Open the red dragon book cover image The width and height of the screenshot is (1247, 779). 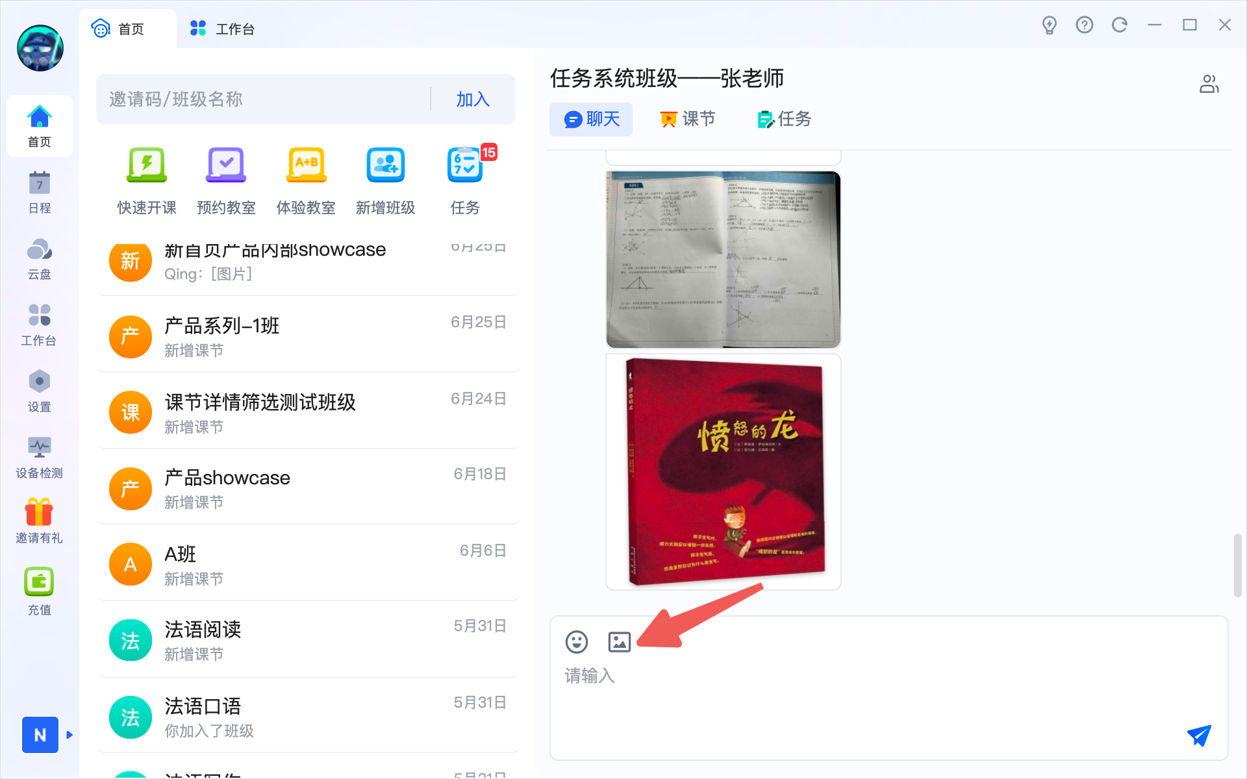(724, 472)
